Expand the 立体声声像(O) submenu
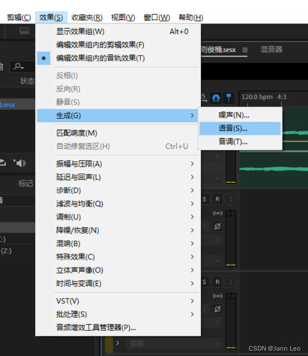 click(118, 270)
